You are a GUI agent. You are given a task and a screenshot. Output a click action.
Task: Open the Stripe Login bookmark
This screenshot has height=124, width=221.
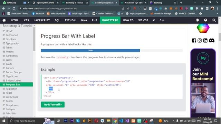[x=79, y=13]
